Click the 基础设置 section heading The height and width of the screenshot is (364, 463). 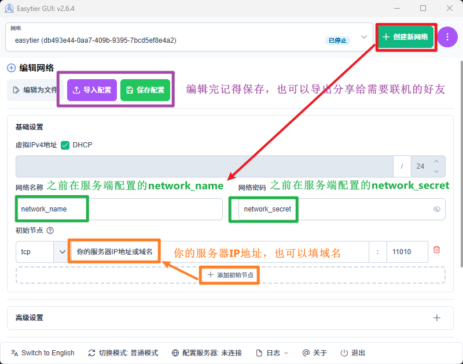click(x=30, y=127)
